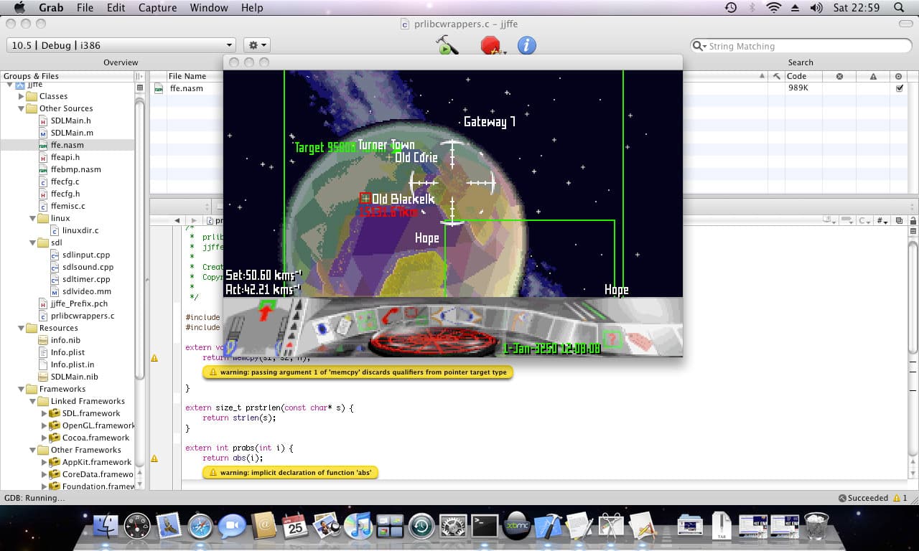Viewport: 919px width, 551px height.
Task: Toggle the target checkbox for ffe.nasm
Action: tap(899, 88)
